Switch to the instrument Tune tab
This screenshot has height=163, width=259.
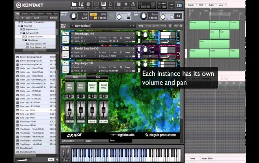click(98, 77)
